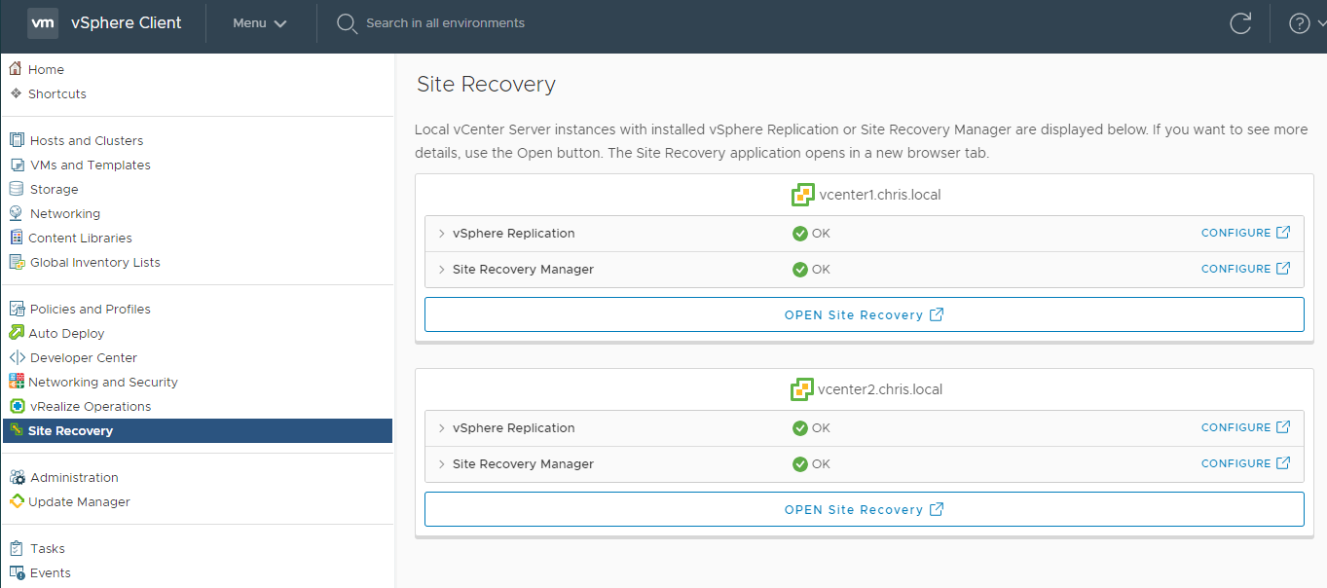Screen dimensions: 1327x588
Task: Click the Networking globe icon
Action: coord(17,213)
